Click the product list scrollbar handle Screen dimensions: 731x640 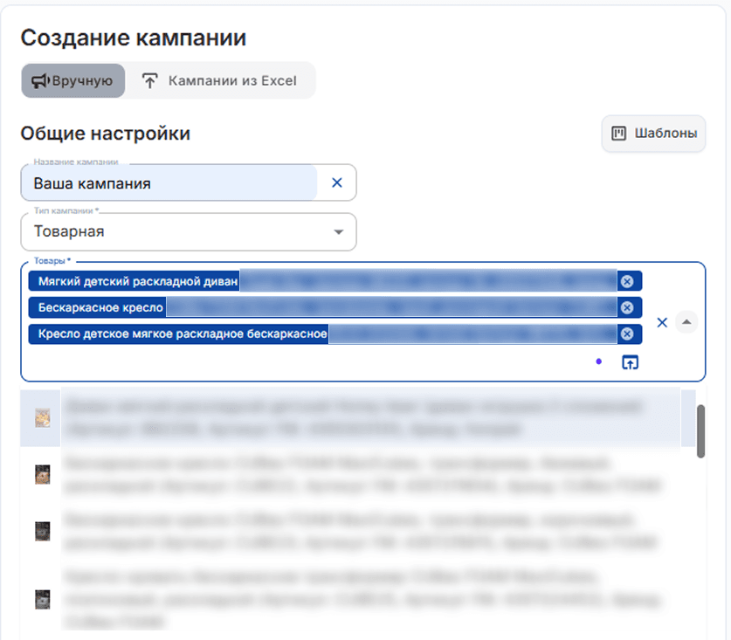coord(700,431)
